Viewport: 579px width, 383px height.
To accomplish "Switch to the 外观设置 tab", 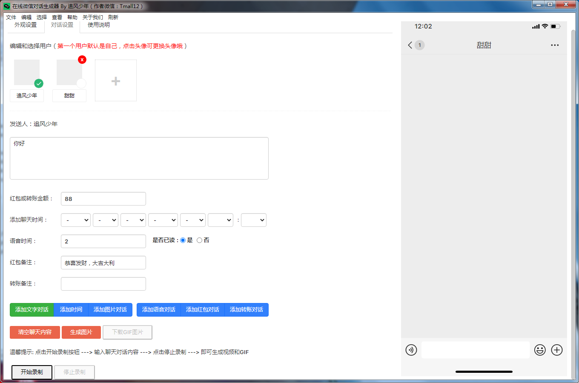I will 26,25.
